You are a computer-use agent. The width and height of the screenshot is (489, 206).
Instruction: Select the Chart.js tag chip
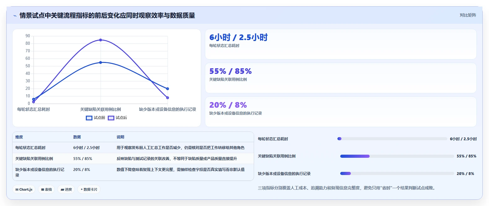point(24,189)
